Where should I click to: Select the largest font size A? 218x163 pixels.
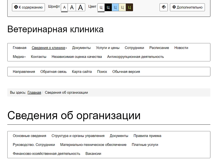pyautogui.click(x=80, y=7)
